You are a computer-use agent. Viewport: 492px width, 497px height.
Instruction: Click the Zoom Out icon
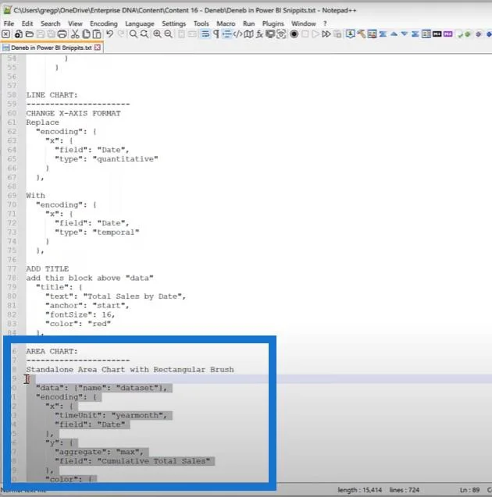tap(168, 34)
